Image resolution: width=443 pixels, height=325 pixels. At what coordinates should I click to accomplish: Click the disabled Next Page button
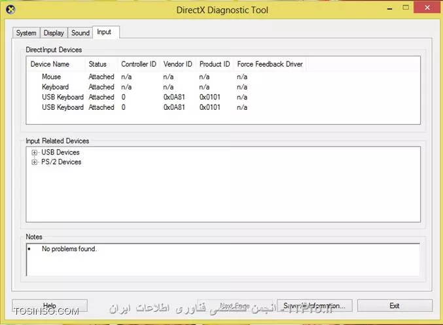point(235,305)
